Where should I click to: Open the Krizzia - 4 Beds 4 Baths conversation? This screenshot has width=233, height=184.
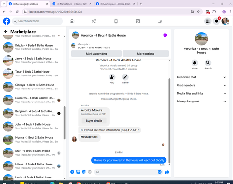(32, 47)
